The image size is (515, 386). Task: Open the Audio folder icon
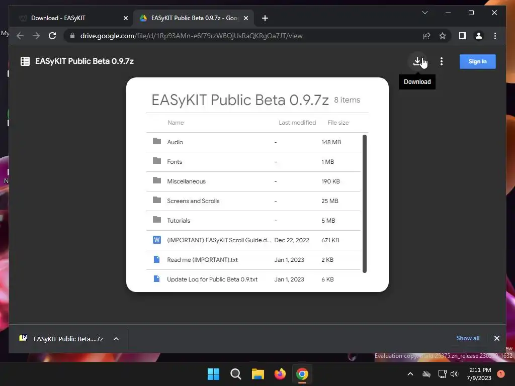click(x=157, y=141)
